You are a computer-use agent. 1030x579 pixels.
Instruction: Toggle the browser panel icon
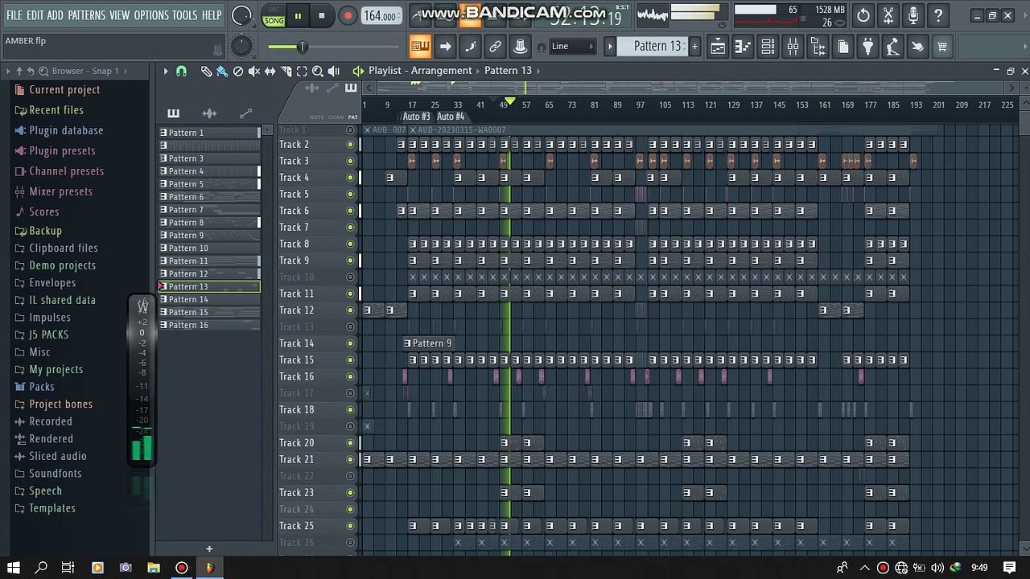(x=818, y=47)
